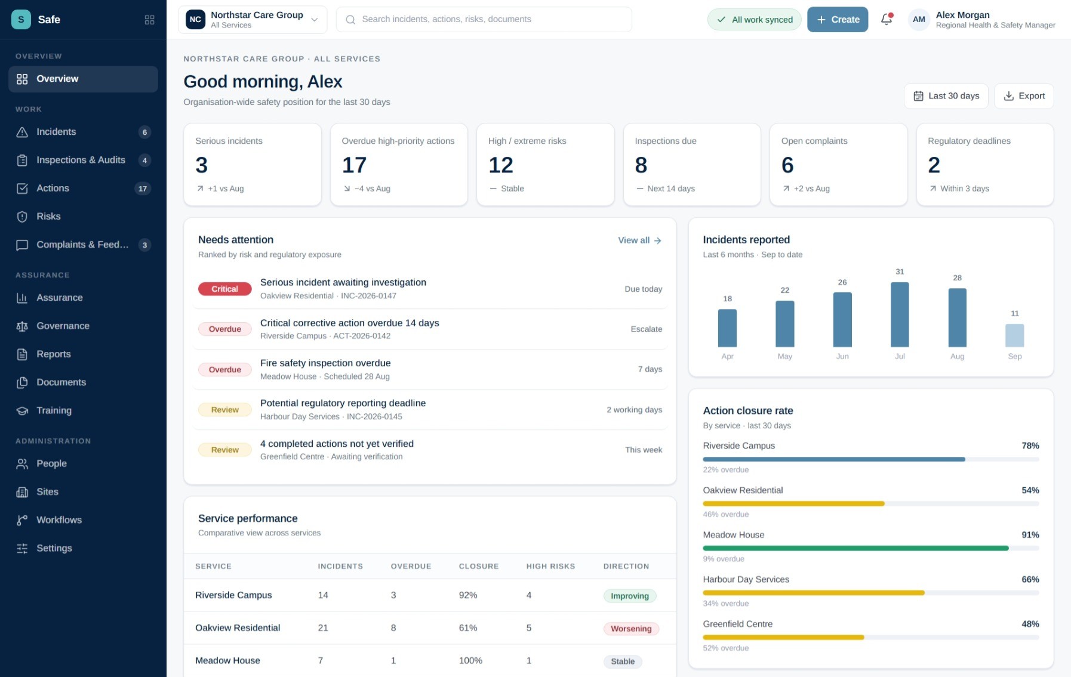Click the Safe logo icon
Viewport: 1071px width, 677px height.
click(21, 19)
